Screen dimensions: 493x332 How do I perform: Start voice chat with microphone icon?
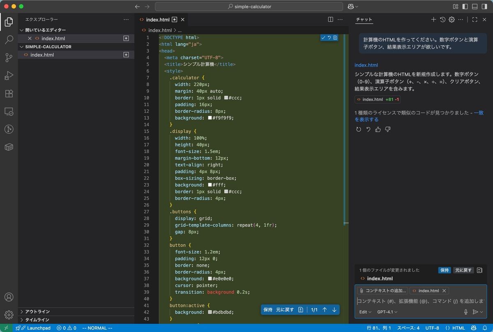pyautogui.click(x=466, y=312)
